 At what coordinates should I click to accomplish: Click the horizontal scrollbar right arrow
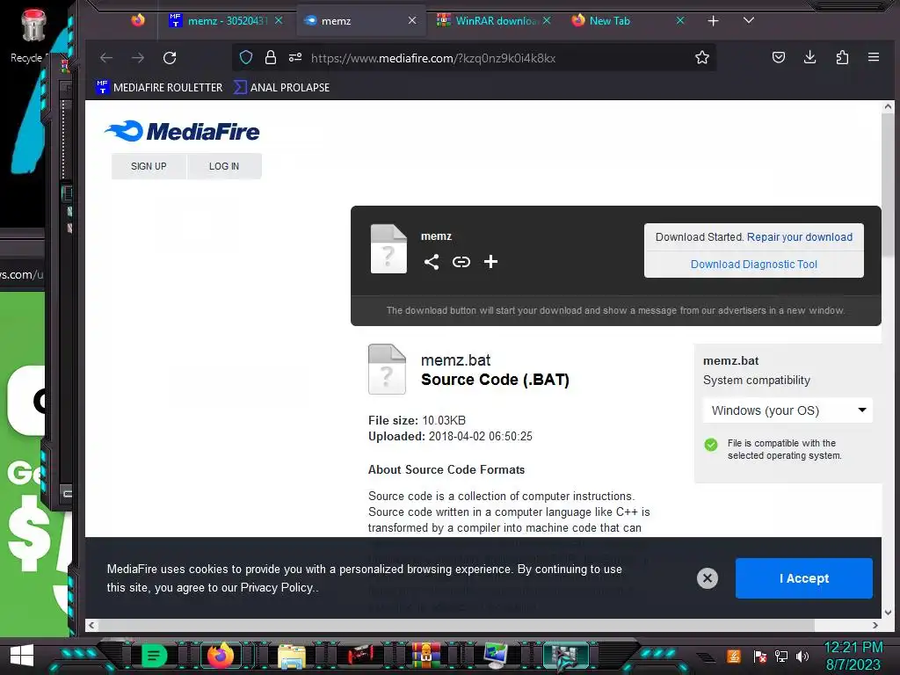point(875,625)
